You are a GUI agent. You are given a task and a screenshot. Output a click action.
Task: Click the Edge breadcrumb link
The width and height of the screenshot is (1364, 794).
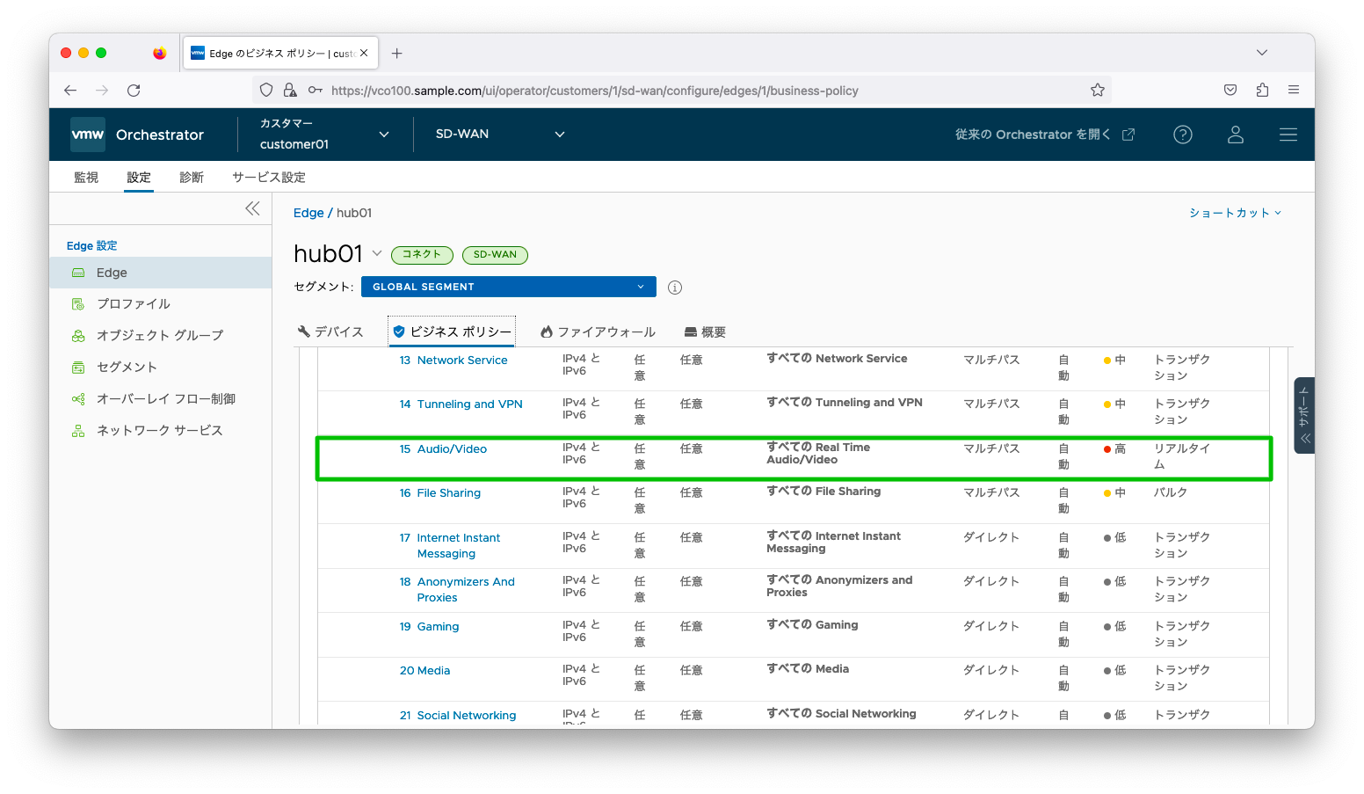tap(308, 213)
